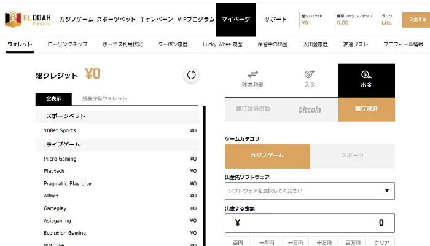The image size is (430, 246).
Task: Click the 出金する金額 input field
Action: (310, 223)
